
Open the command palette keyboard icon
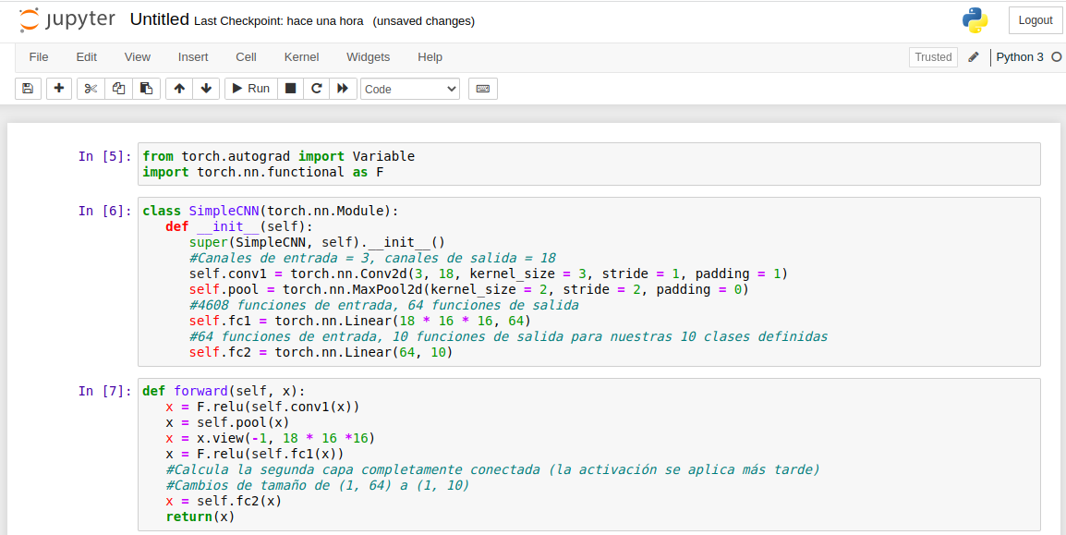[x=483, y=89]
